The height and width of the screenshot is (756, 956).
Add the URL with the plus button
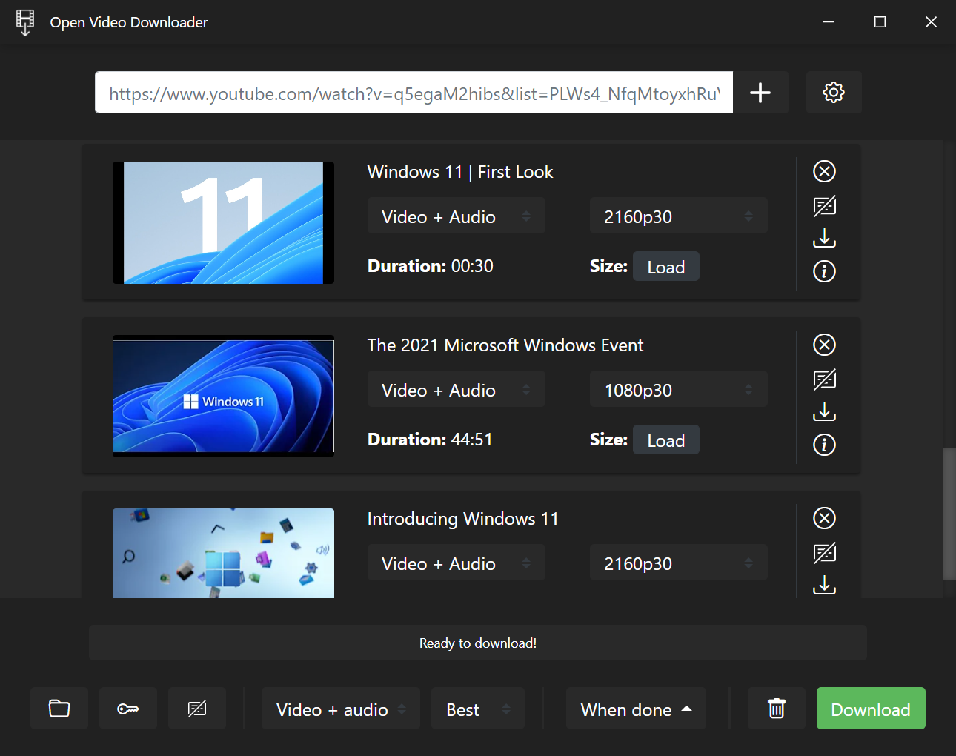point(760,93)
